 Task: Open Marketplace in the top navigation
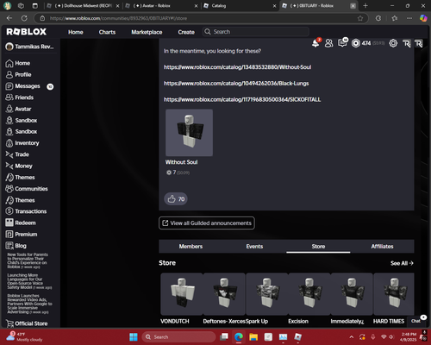coord(147,32)
